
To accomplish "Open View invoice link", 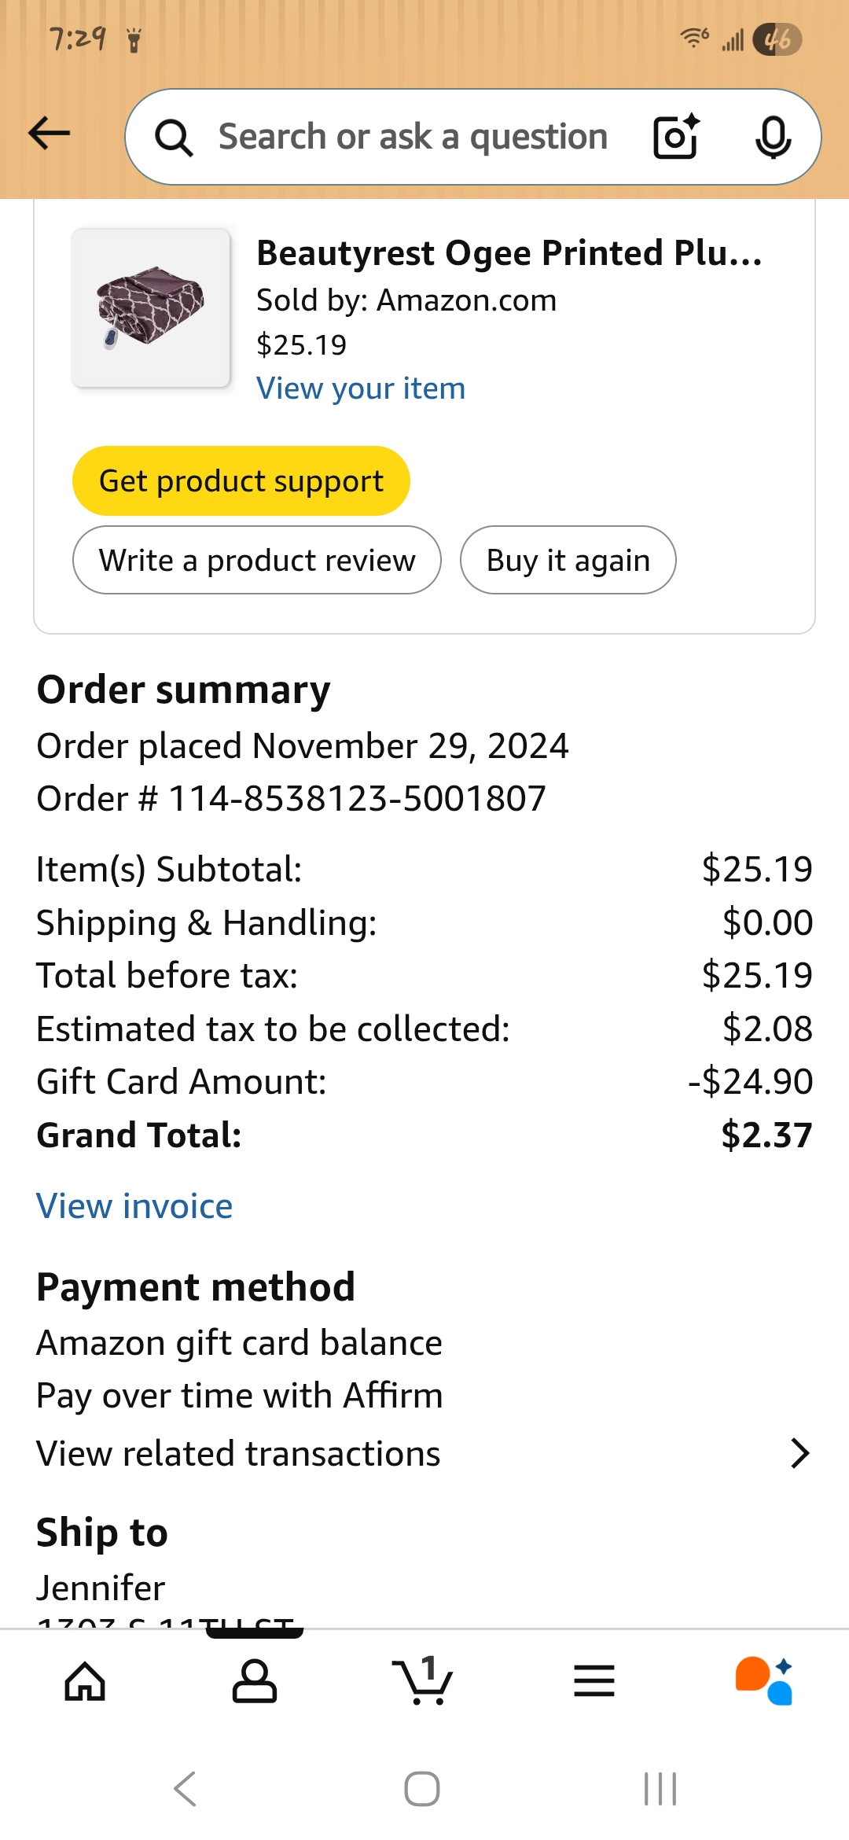I will coord(134,1206).
